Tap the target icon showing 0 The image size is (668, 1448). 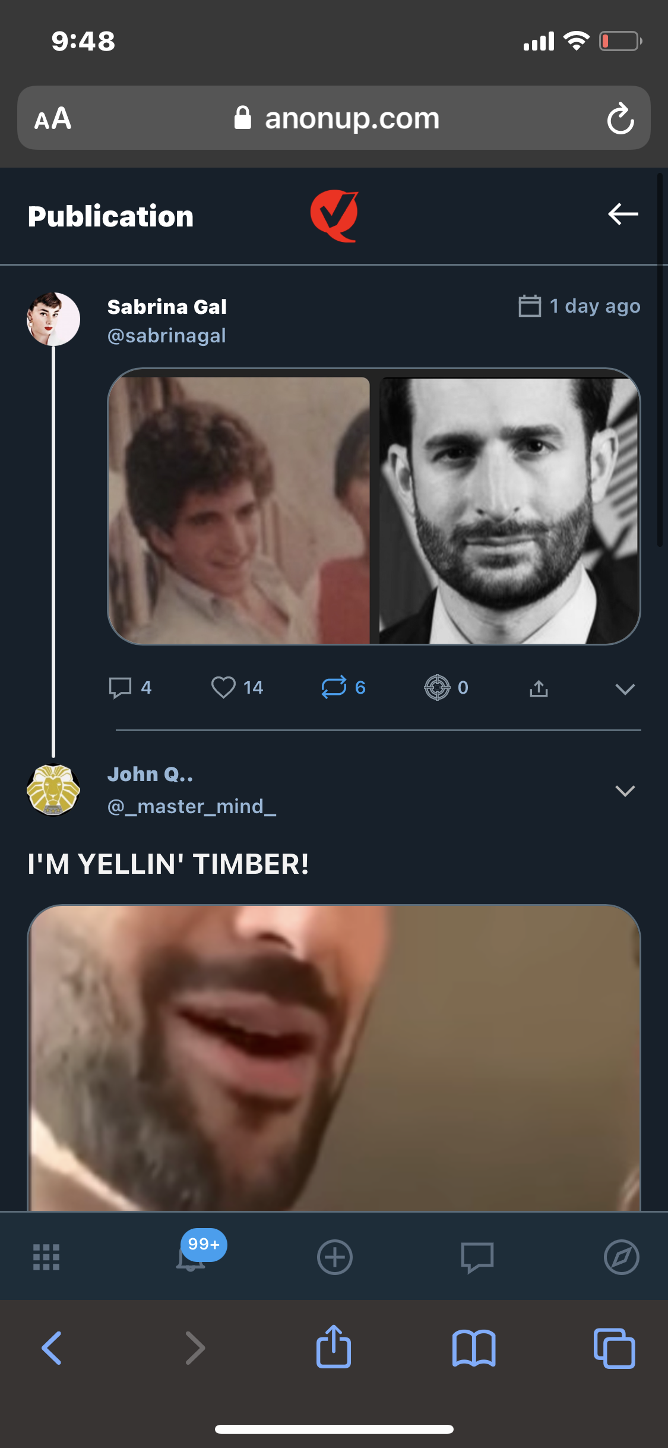coord(438,688)
